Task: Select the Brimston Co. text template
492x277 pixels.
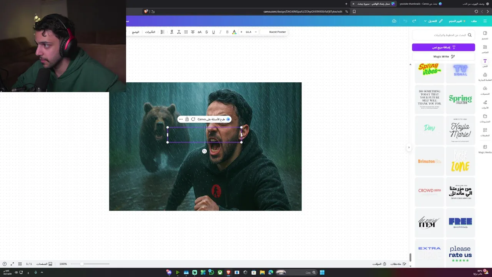Action: 429,161
